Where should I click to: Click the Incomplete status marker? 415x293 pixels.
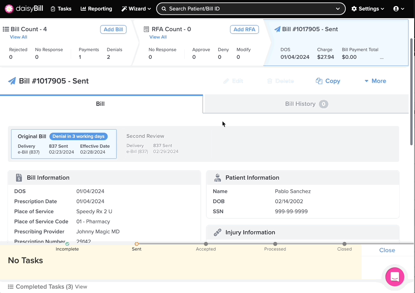[67, 244]
